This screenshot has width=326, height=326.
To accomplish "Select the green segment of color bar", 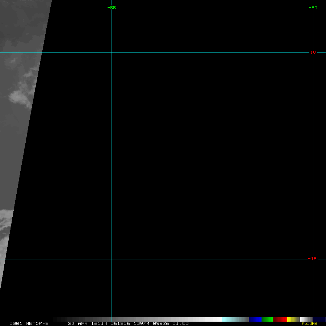I will 267,319.
